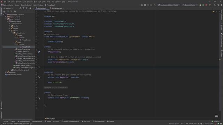Screen dimensions: 223x125
Task: Open the TODO tool window
Action: (x=56, y=122)
